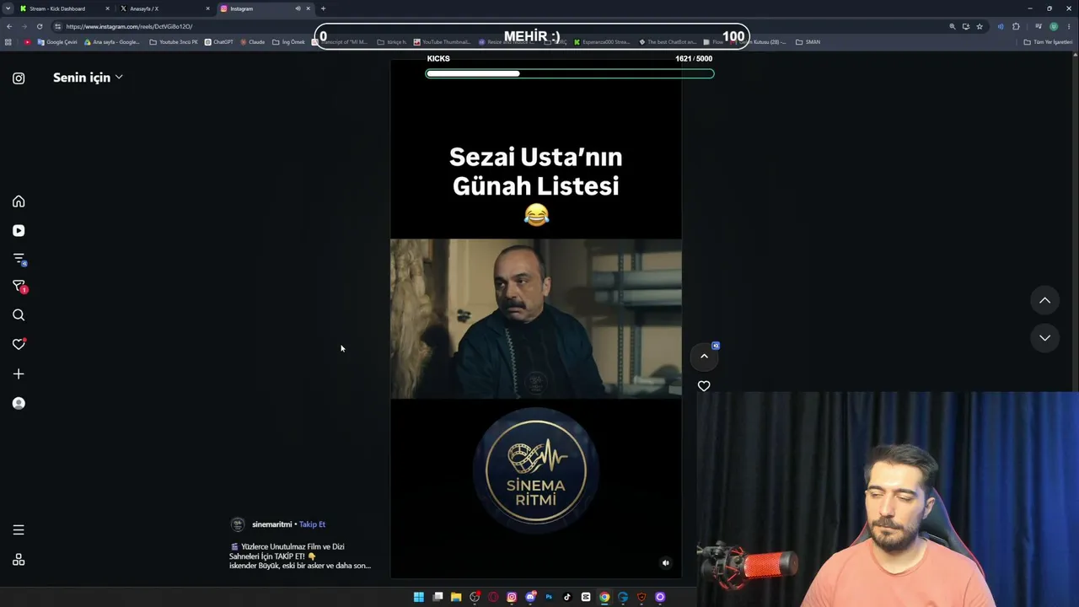This screenshot has width=1079, height=607.
Task: Open Task View in the taskbar
Action: coord(438,597)
